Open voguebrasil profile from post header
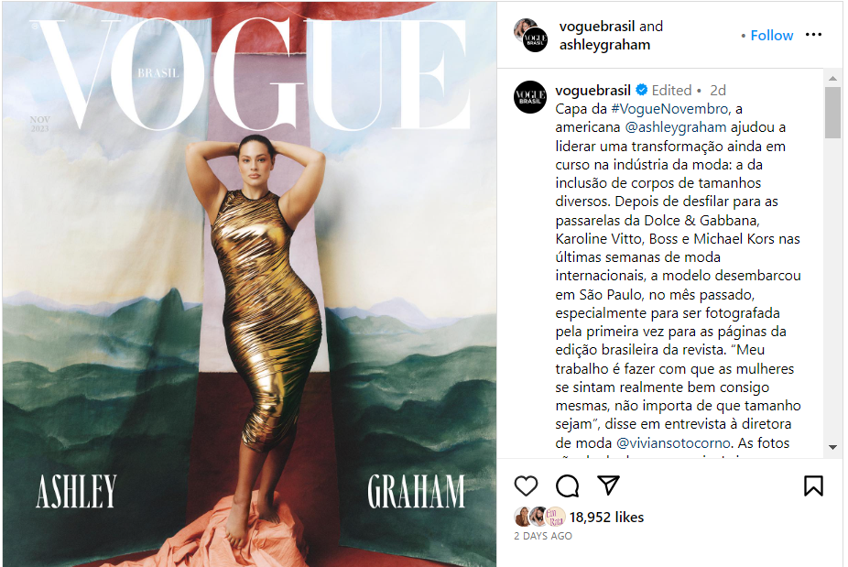 pyautogui.click(x=596, y=27)
